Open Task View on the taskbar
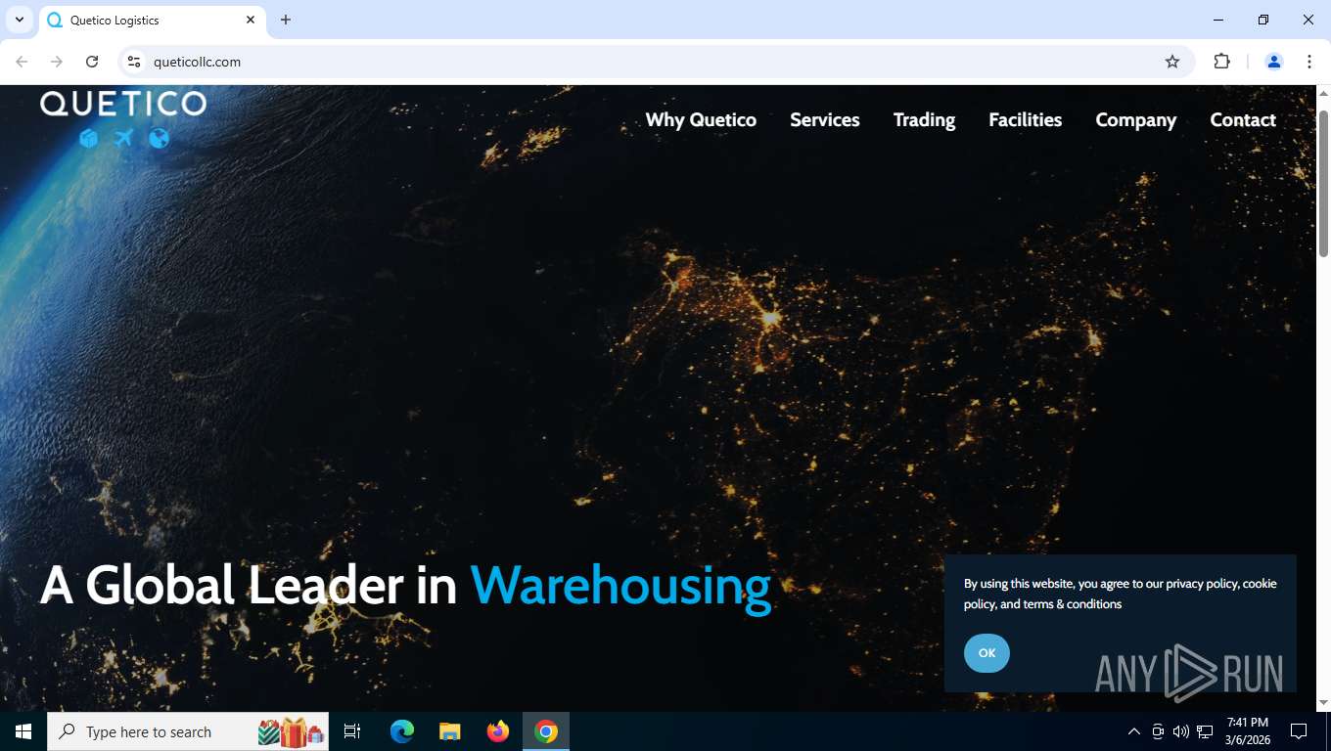The height and width of the screenshot is (751, 1331). pos(352,731)
